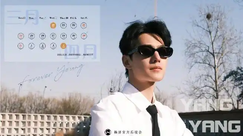This screenshot has width=243, height=136.
Task: Click the orange April 4 circle
Action: click(64, 46)
